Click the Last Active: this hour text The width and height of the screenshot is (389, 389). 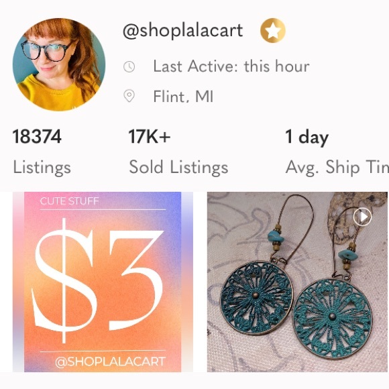click(x=231, y=66)
